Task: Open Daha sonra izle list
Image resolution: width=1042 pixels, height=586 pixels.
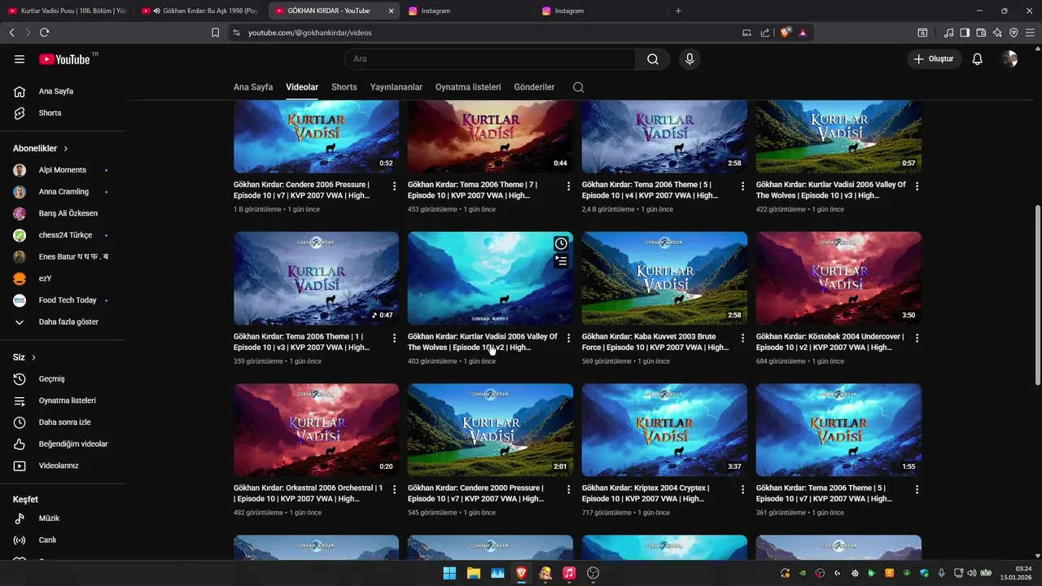Action: [63, 422]
